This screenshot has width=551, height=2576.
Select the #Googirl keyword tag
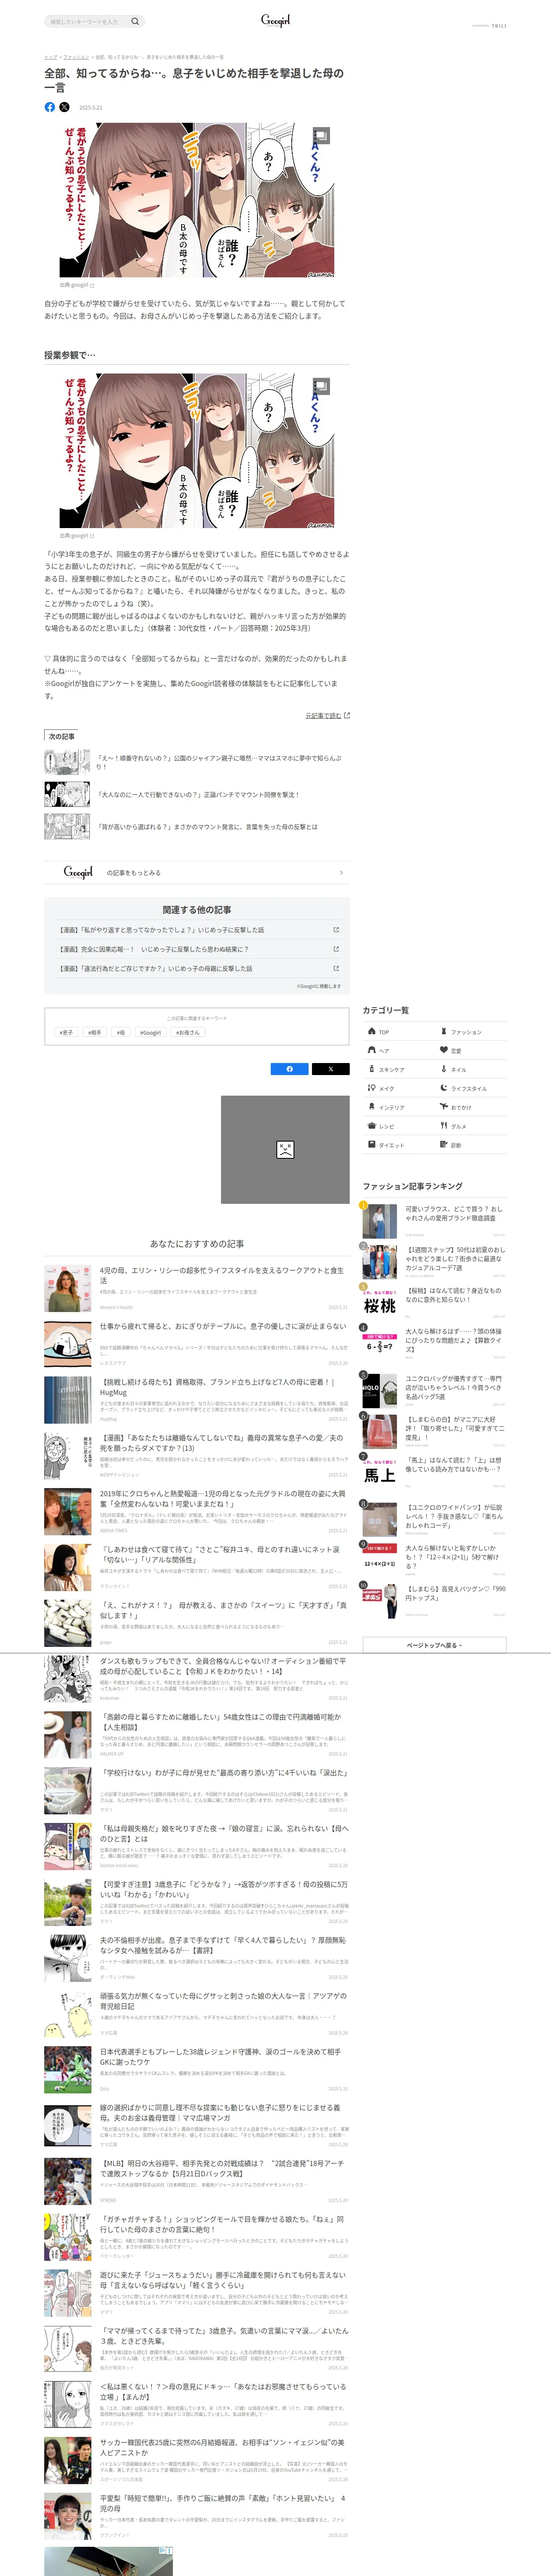(150, 1032)
